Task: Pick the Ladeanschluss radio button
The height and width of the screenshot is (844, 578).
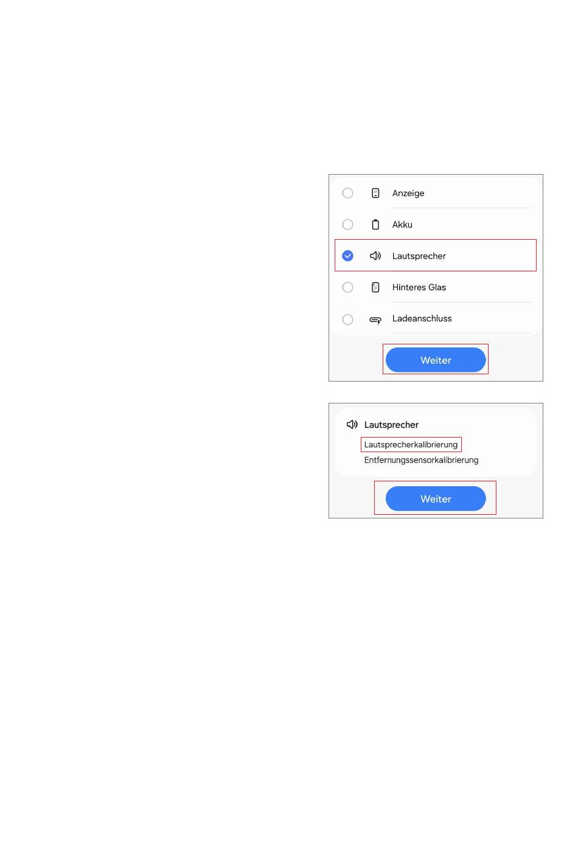Action: [347, 319]
